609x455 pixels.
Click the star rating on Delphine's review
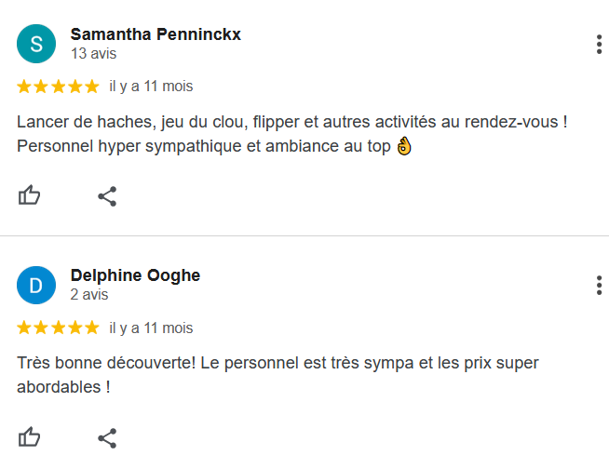pyautogui.click(x=58, y=328)
